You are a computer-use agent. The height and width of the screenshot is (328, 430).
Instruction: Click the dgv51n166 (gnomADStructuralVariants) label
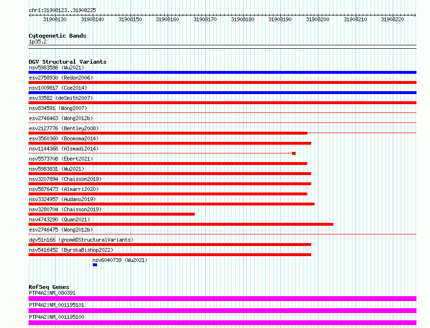tap(81, 240)
